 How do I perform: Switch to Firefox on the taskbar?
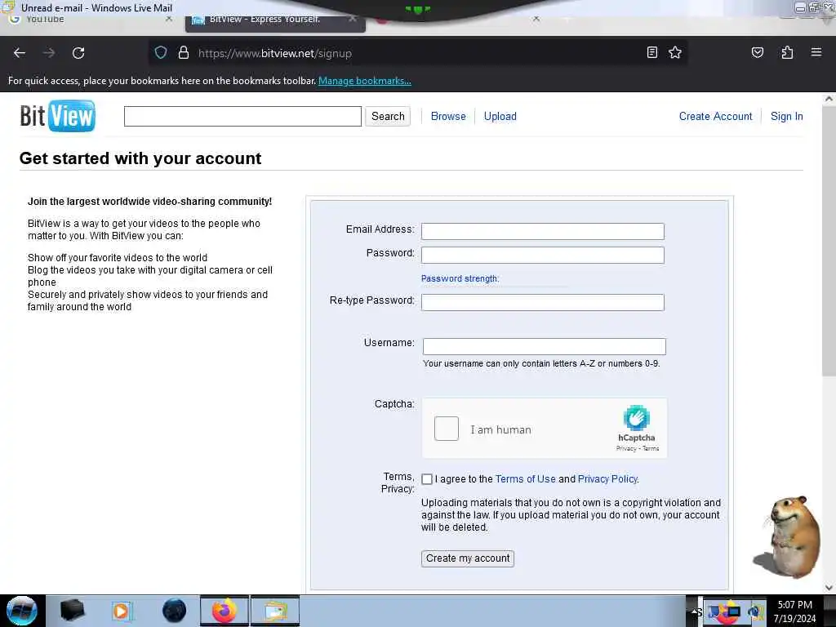[x=225, y=611]
